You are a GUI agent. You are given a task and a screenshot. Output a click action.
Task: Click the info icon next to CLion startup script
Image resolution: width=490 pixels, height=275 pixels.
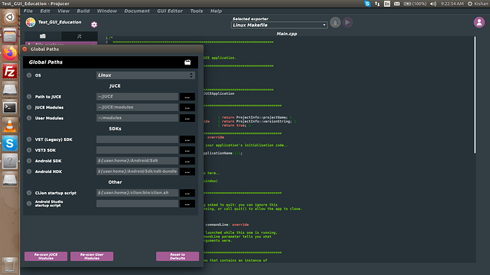coord(29,193)
